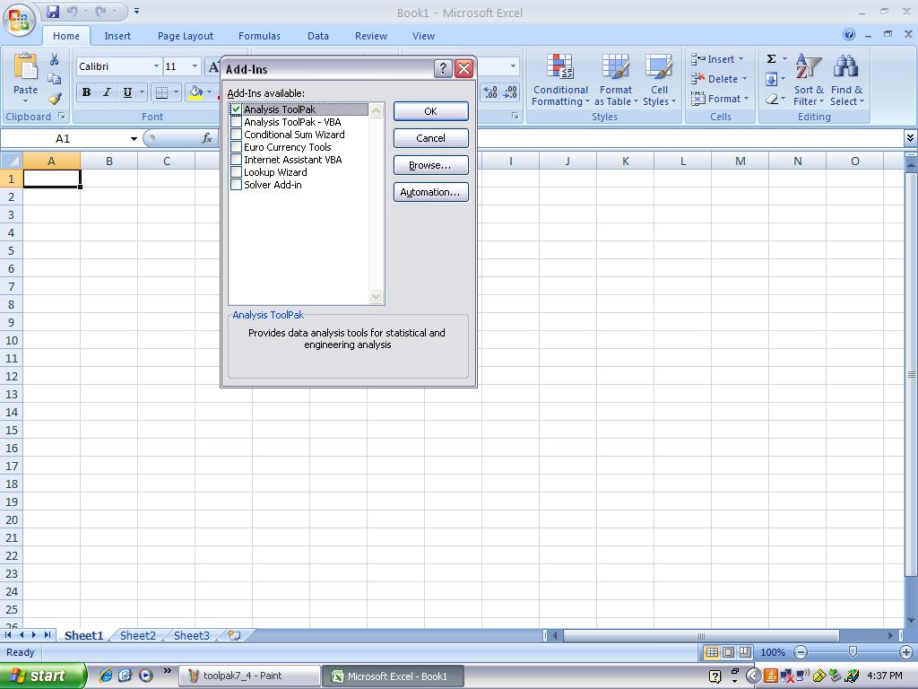Click the Start button on taskbar

click(x=43, y=676)
